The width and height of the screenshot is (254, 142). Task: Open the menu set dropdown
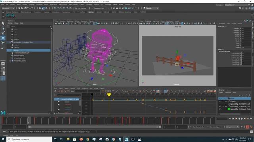coord(8,8)
